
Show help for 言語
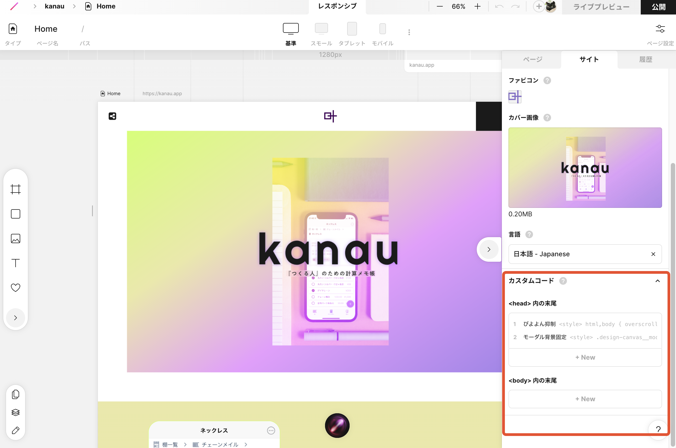click(x=529, y=235)
